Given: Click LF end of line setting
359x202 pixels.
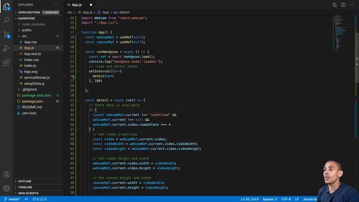Looking at the screenshot, I should tap(297, 199).
